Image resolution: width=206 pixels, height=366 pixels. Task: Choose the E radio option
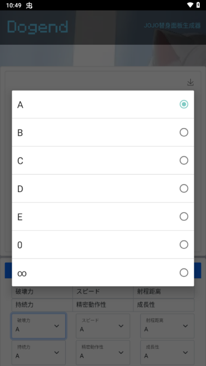click(103, 217)
